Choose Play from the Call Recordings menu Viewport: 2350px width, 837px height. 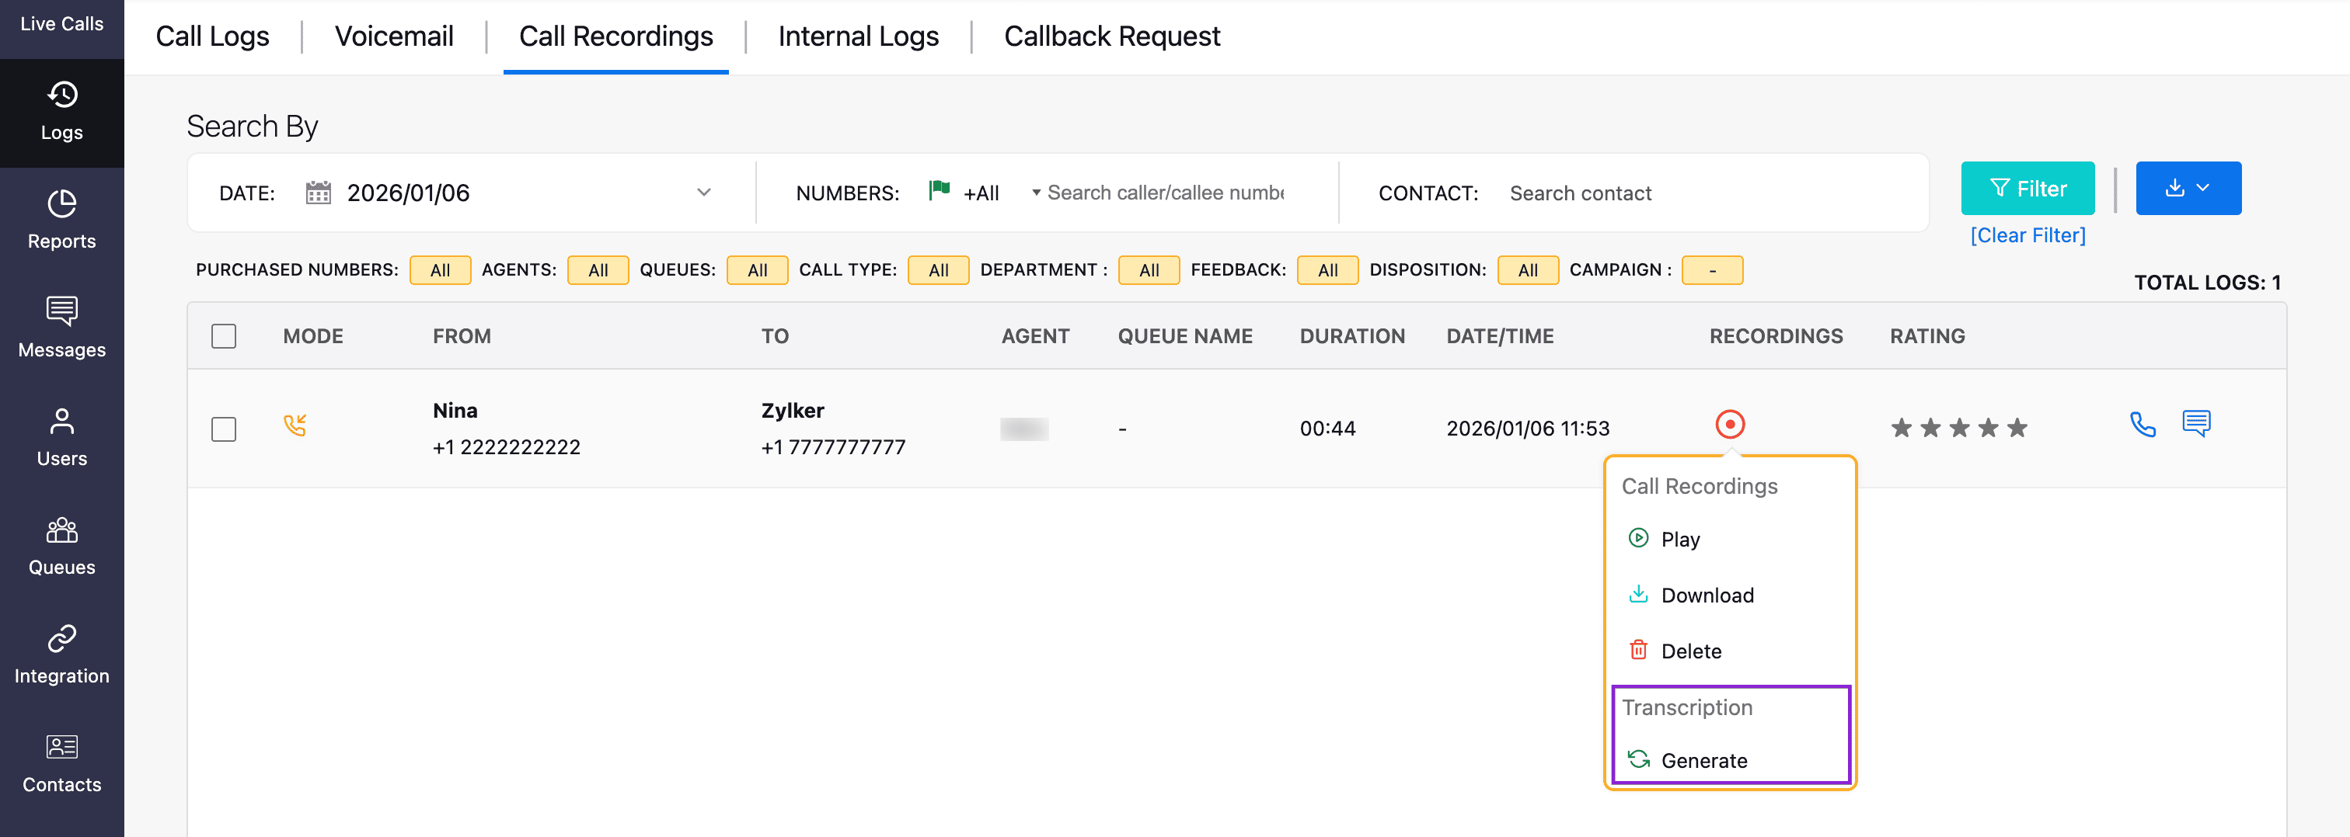coord(1679,540)
